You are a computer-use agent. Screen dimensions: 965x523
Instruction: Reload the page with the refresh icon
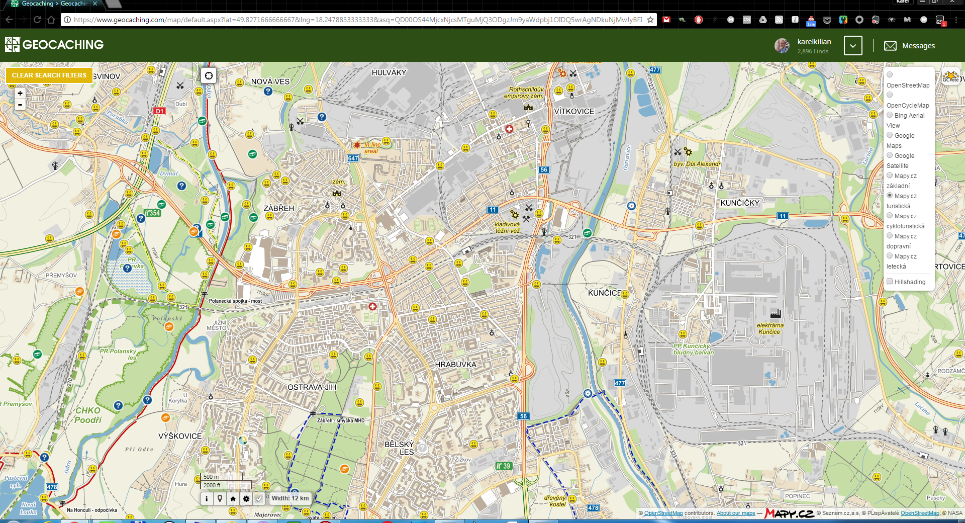point(37,20)
